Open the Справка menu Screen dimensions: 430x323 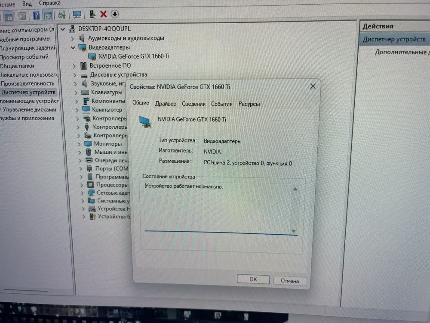(x=49, y=3)
